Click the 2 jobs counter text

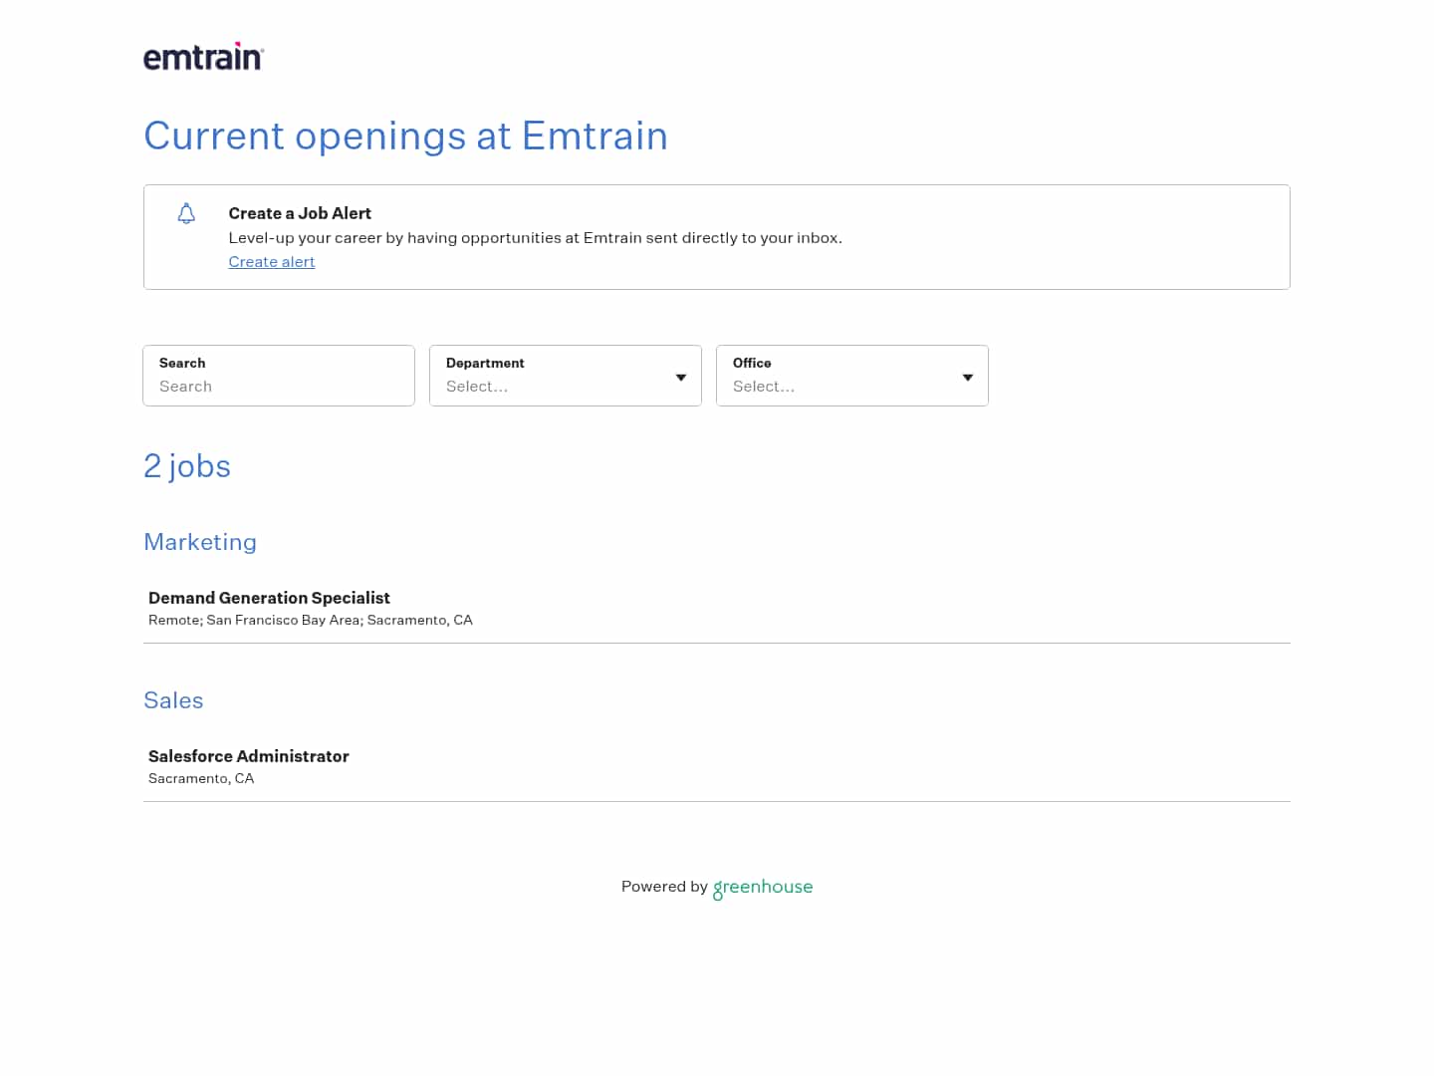[x=187, y=465]
